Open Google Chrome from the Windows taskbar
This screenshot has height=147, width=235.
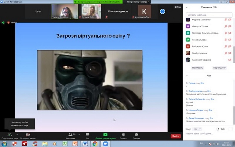click(95, 143)
